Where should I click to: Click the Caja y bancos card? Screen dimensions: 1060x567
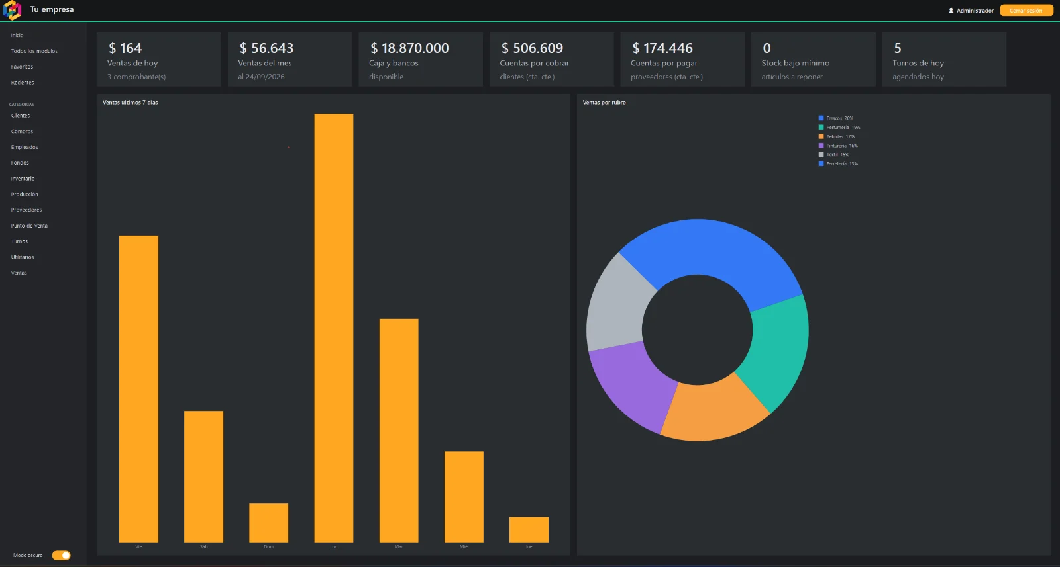[421, 60]
